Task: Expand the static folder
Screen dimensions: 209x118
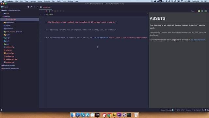Action: (3, 41)
